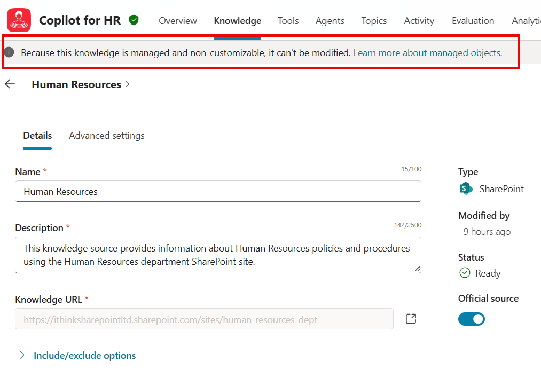Viewport: 541px width, 377px height.
Task: Open the Tools tab
Action: [x=288, y=21]
